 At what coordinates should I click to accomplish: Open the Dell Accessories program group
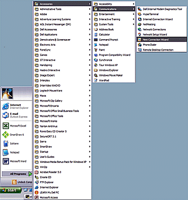tap(63, 29)
